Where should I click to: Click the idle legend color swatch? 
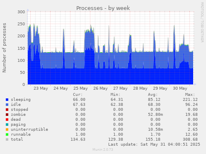pyautogui.click(x=7, y=105)
